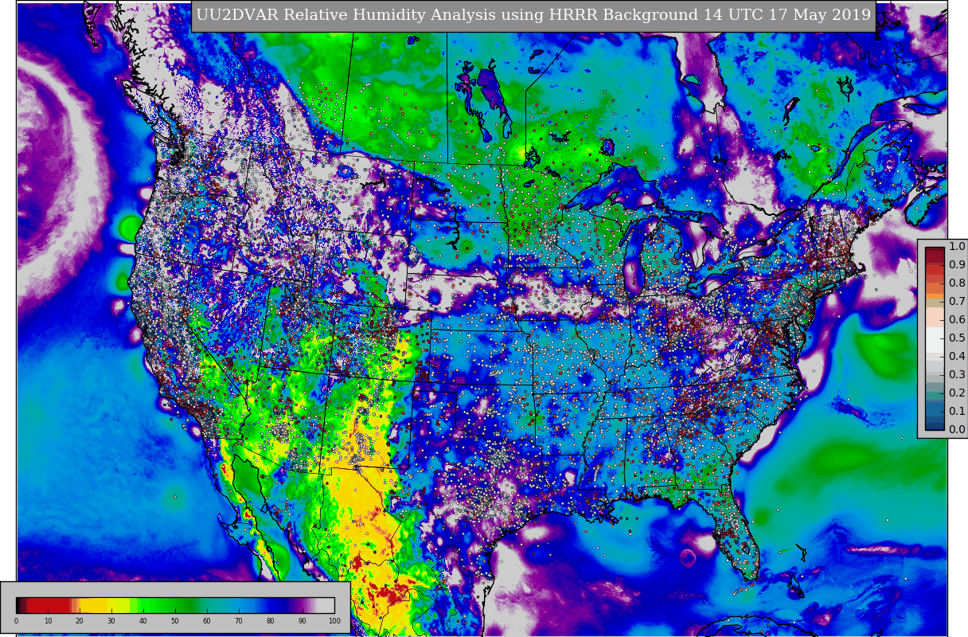Click the 30 tick label on humidity colorbar
The width and height of the screenshot is (968, 637).
(111, 621)
